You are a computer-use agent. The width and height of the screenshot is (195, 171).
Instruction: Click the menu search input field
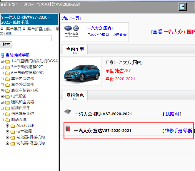pyautogui.click(x=26, y=38)
